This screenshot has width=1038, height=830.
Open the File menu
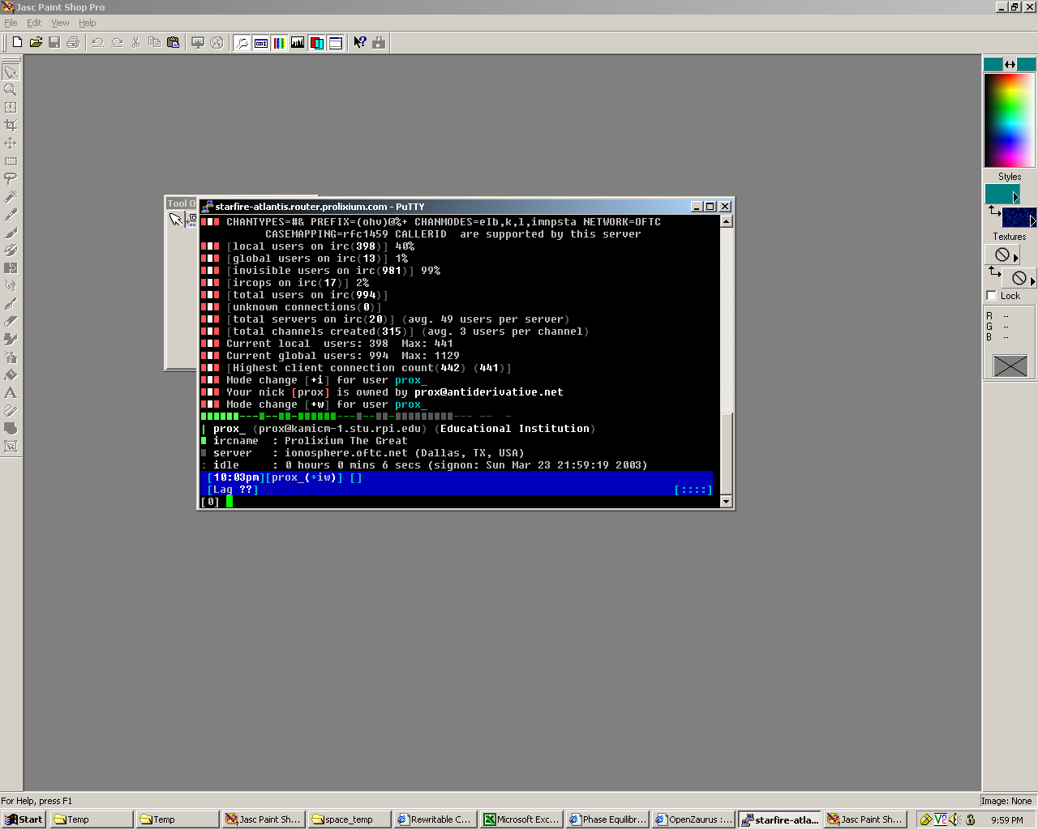pyautogui.click(x=11, y=23)
